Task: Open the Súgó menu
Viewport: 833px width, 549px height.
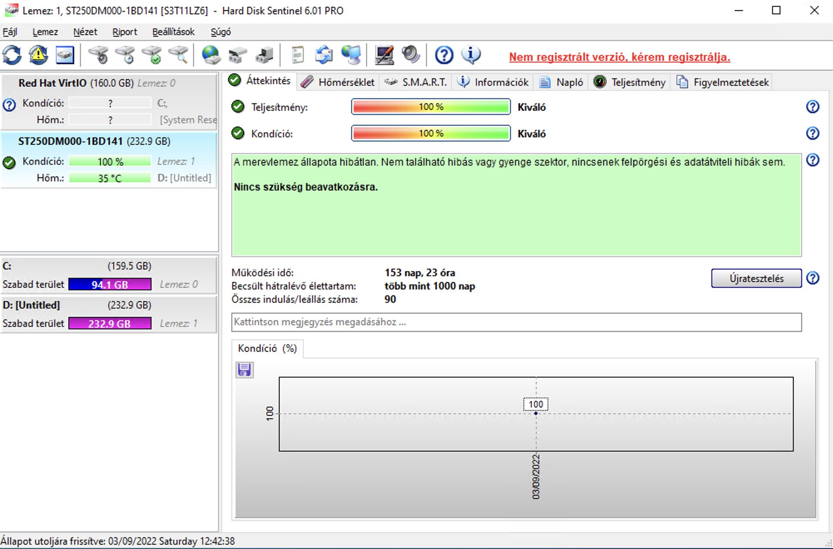Action: [221, 32]
